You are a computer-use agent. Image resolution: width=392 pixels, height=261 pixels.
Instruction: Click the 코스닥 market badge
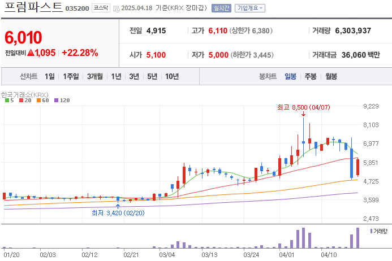tap(101, 8)
